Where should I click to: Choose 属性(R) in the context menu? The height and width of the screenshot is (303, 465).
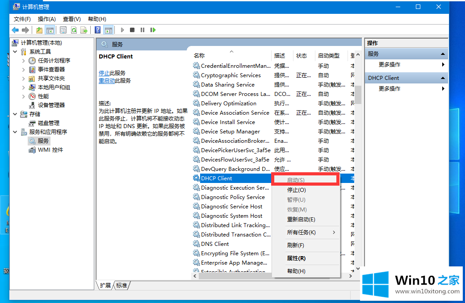306,258
